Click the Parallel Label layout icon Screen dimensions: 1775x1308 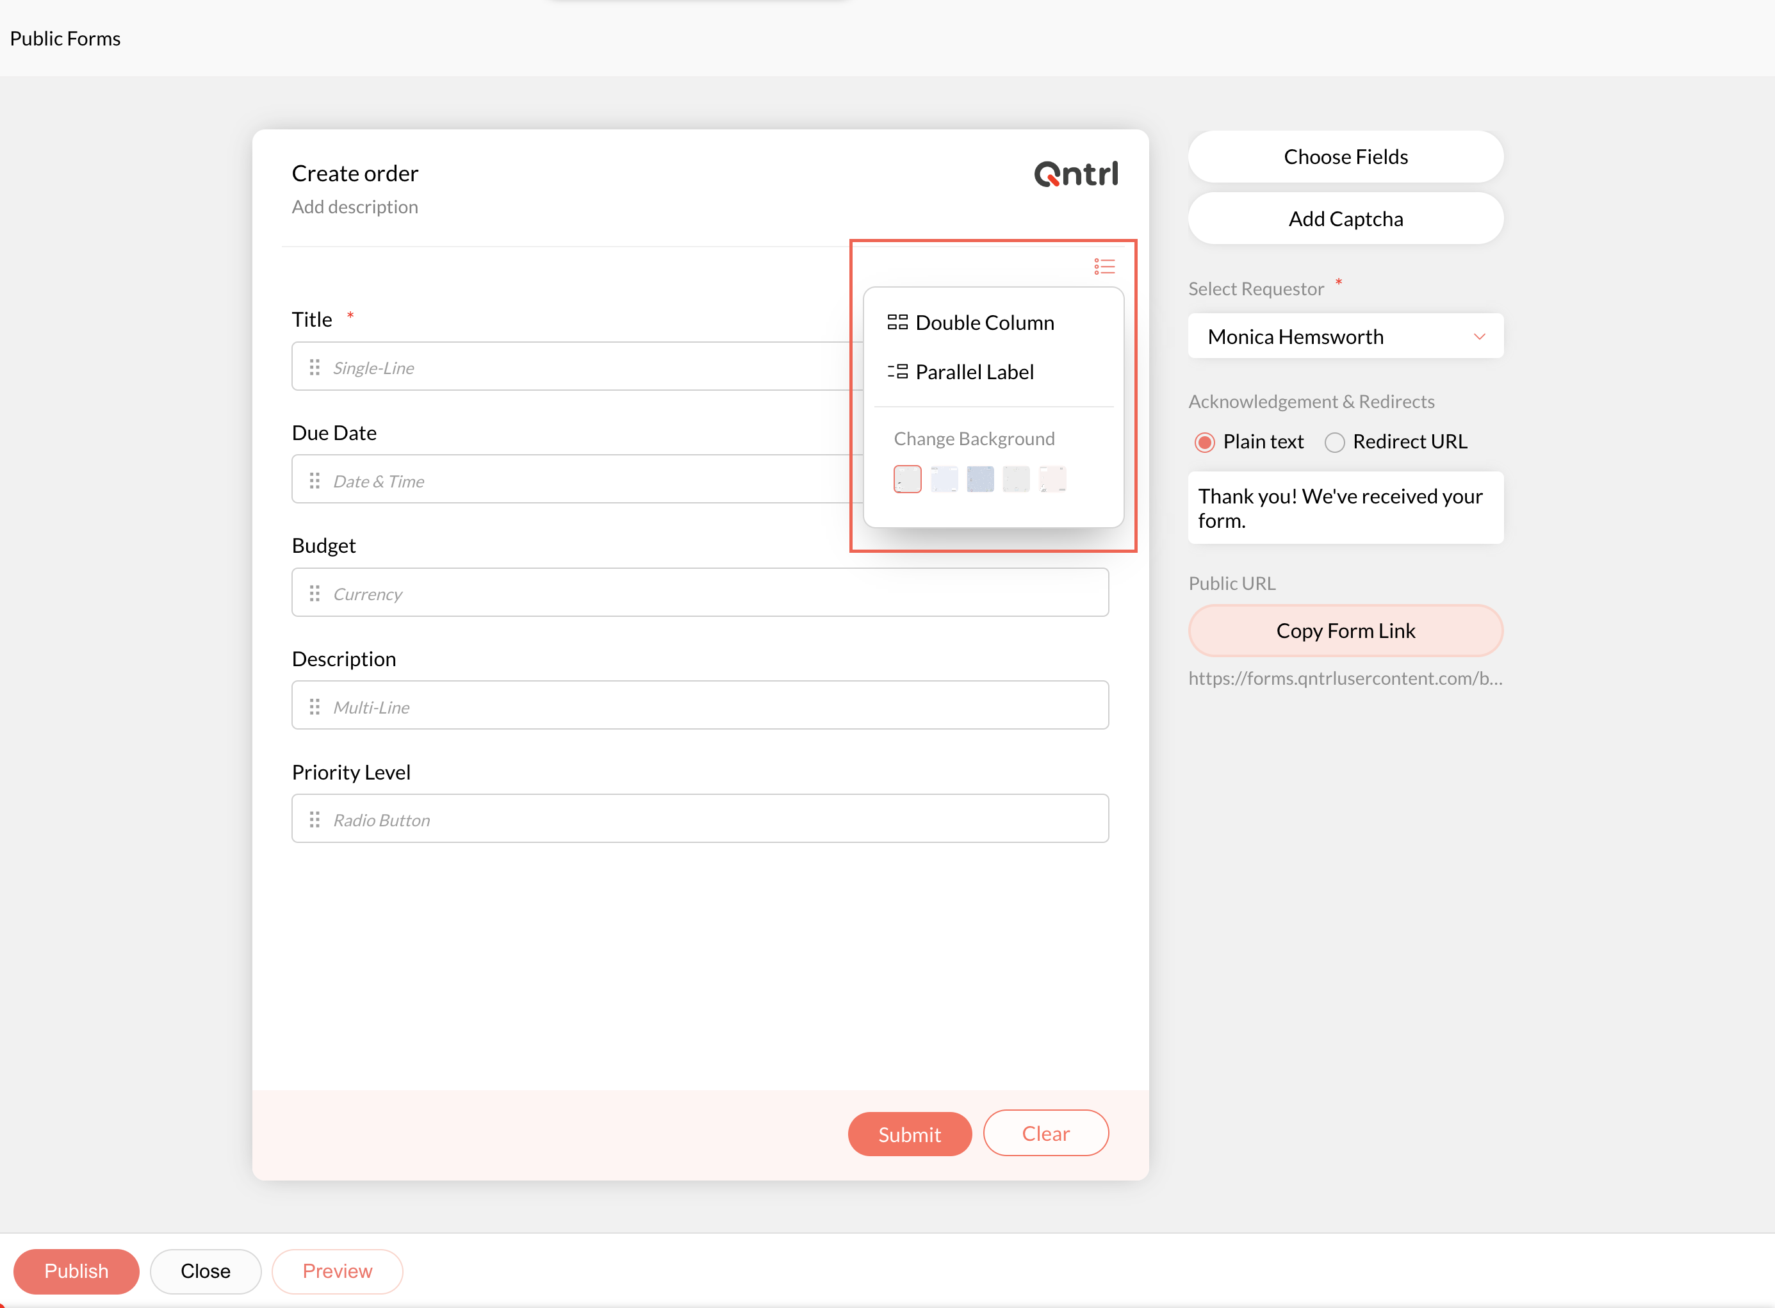pyautogui.click(x=897, y=372)
